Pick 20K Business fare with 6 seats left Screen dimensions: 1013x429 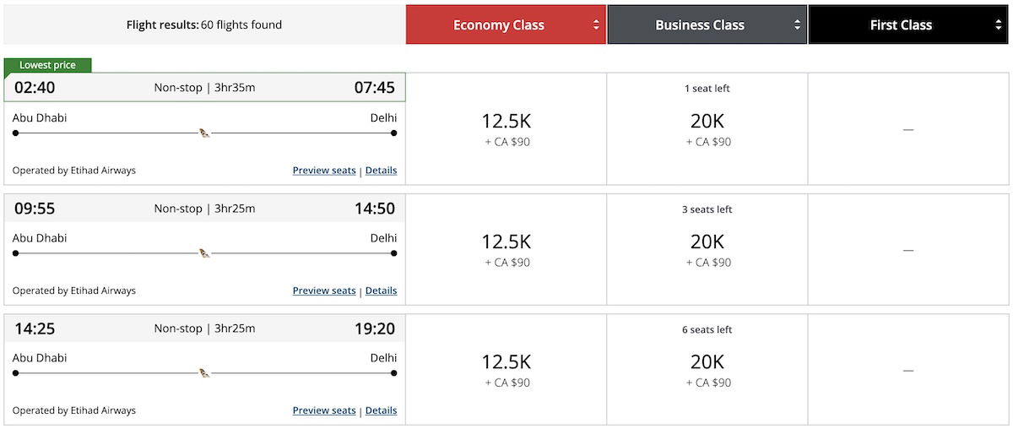(707, 369)
